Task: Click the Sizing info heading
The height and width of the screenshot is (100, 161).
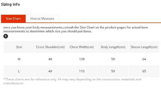Action: [x=10, y=4]
